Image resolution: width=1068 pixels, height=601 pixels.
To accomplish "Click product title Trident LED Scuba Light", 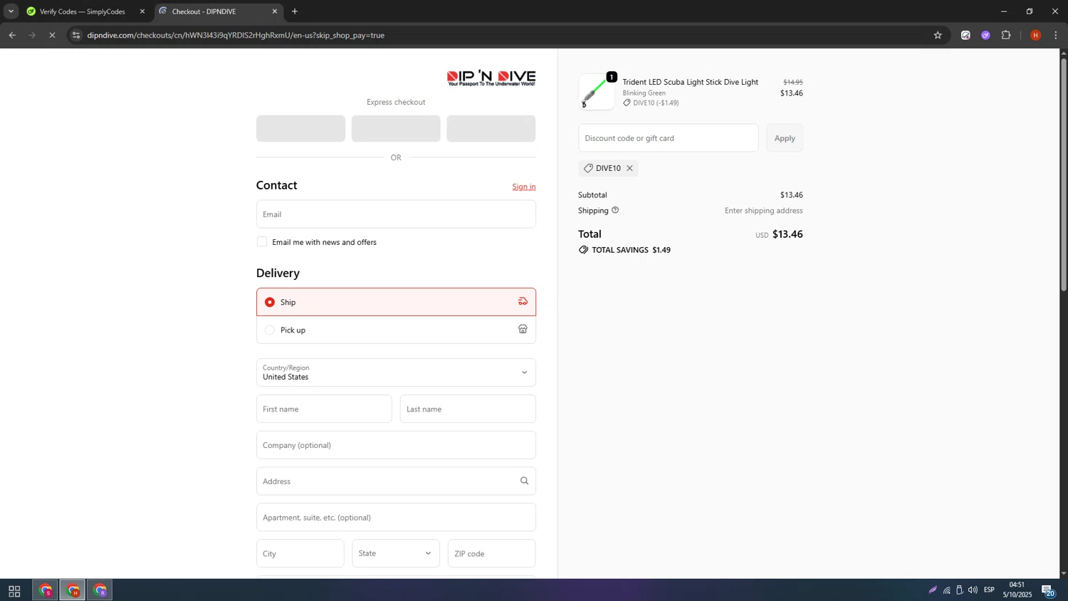I will [x=690, y=82].
